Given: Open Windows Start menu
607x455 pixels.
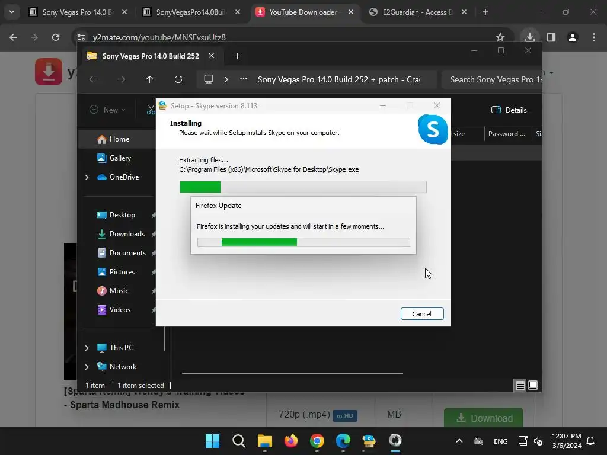Looking at the screenshot, I should 213,441.
